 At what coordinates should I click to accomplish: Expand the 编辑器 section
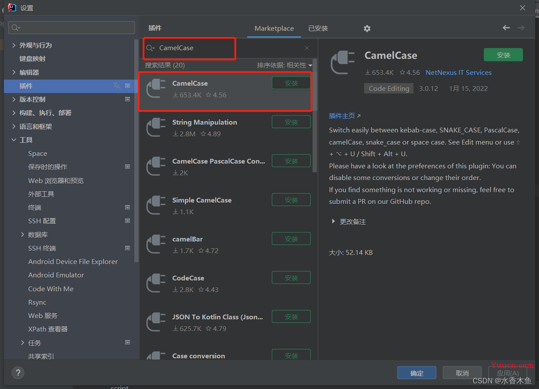[14, 72]
